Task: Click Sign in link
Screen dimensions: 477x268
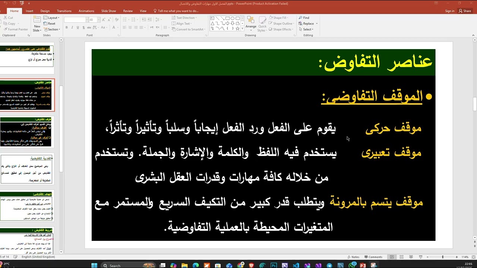Action: point(450,11)
